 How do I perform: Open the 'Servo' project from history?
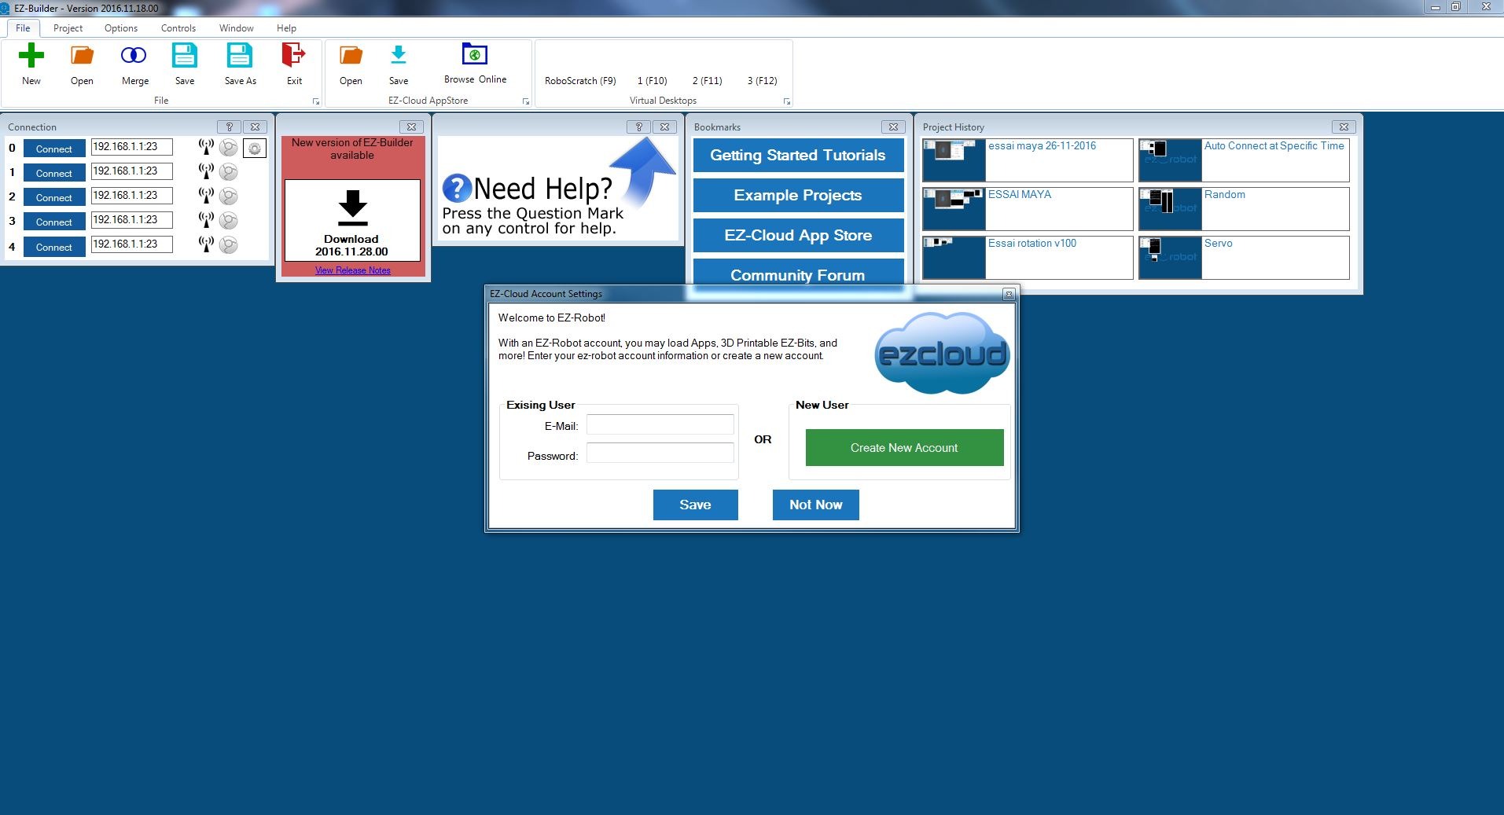(x=1244, y=258)
